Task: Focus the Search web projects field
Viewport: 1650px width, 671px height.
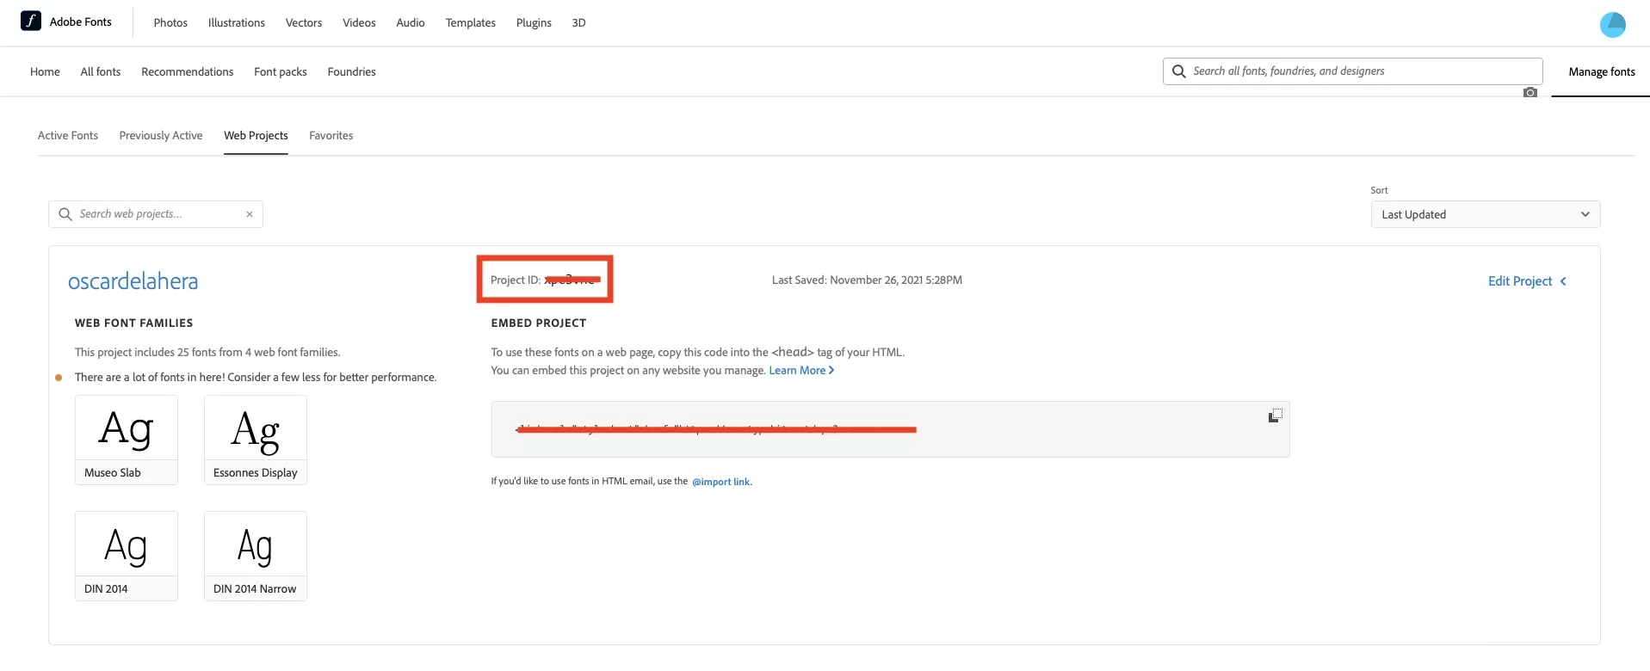Action: 156,214
